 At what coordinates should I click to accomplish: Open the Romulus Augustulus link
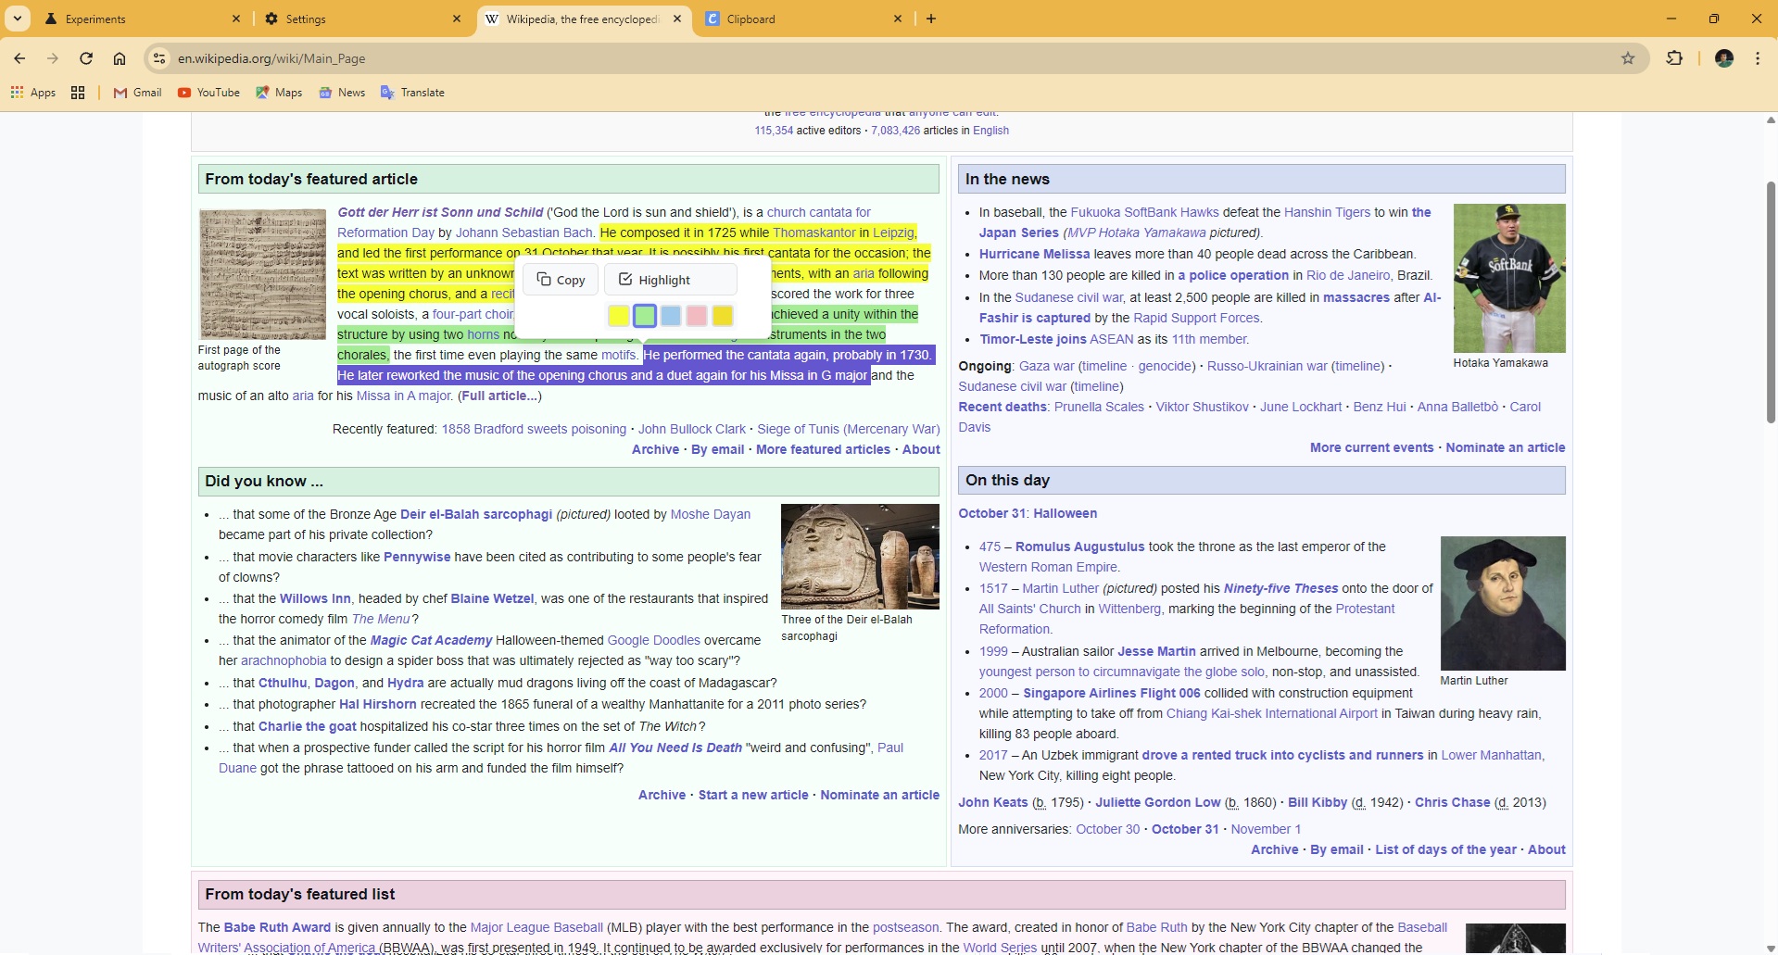pyautogui.click(x=1080, y=547)
